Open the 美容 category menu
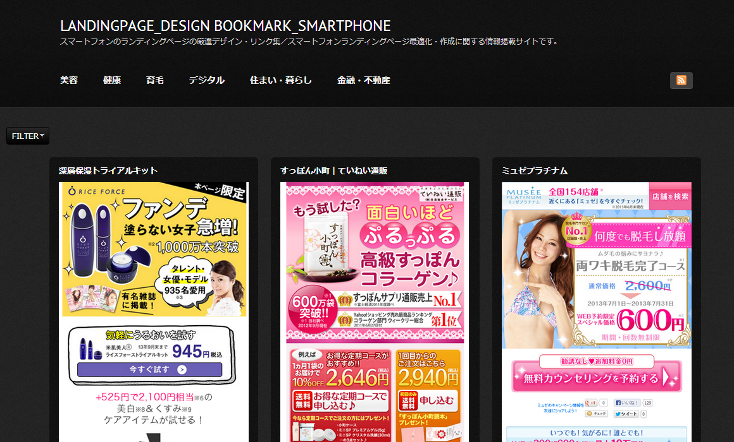The width and height of the screenshot is (734, 442). tap(69, 80)
